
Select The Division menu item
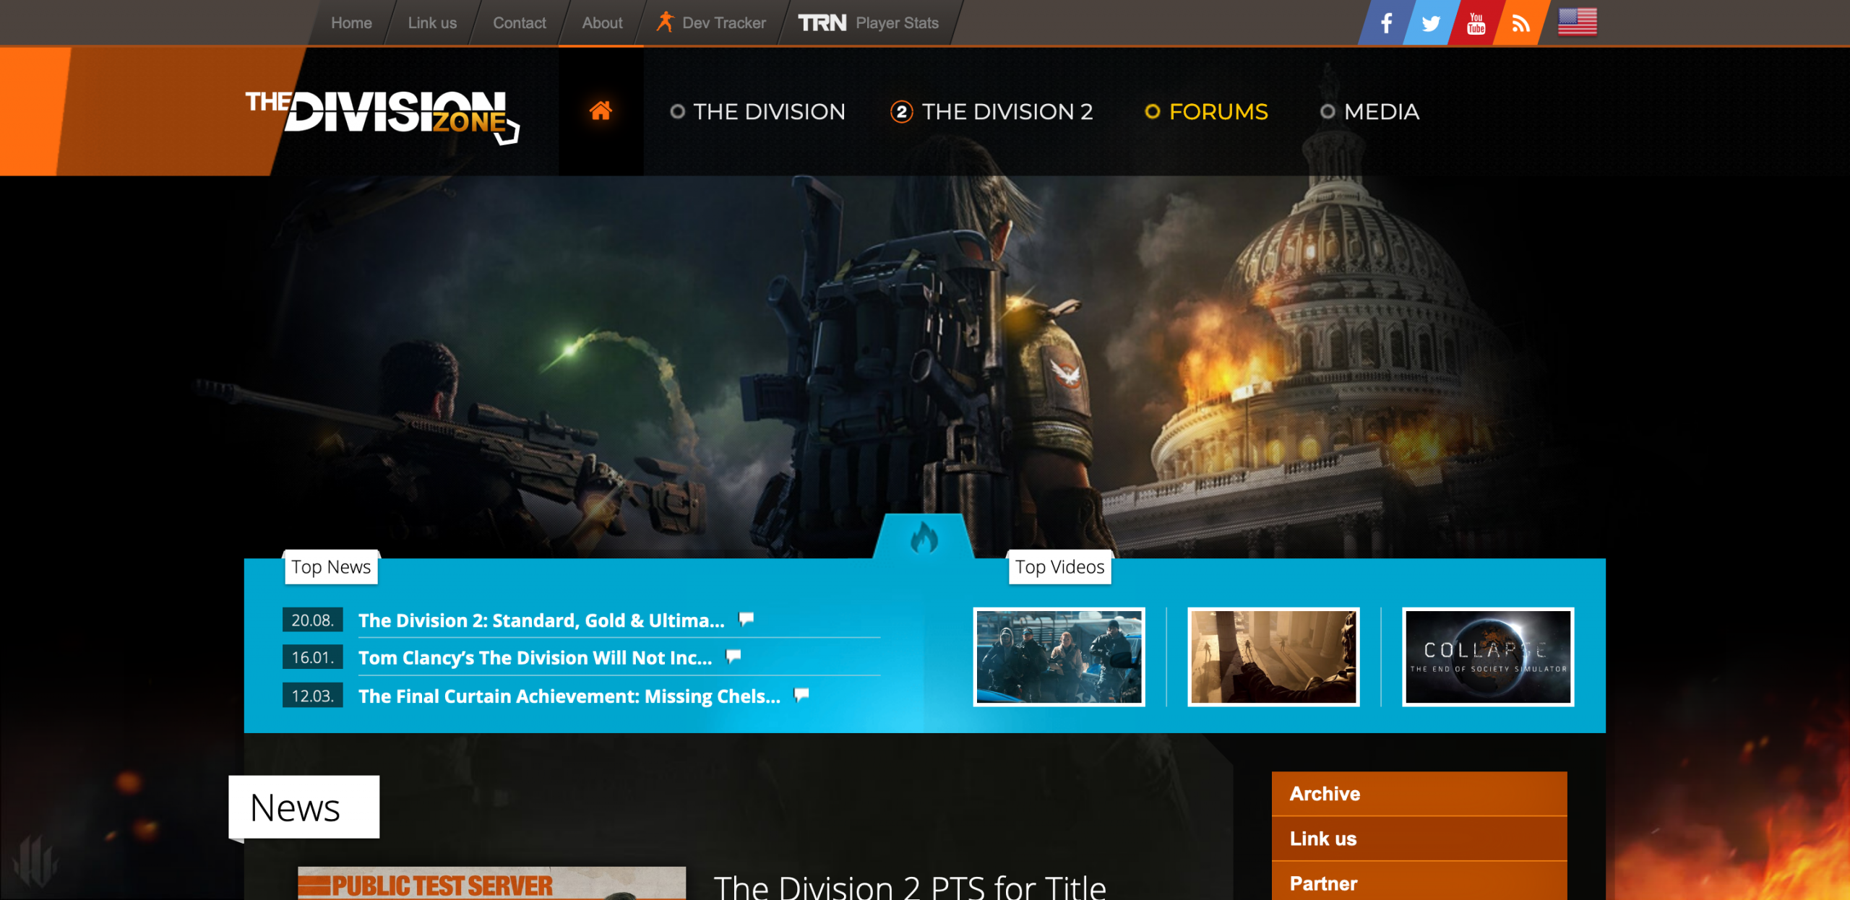point(758,112)
